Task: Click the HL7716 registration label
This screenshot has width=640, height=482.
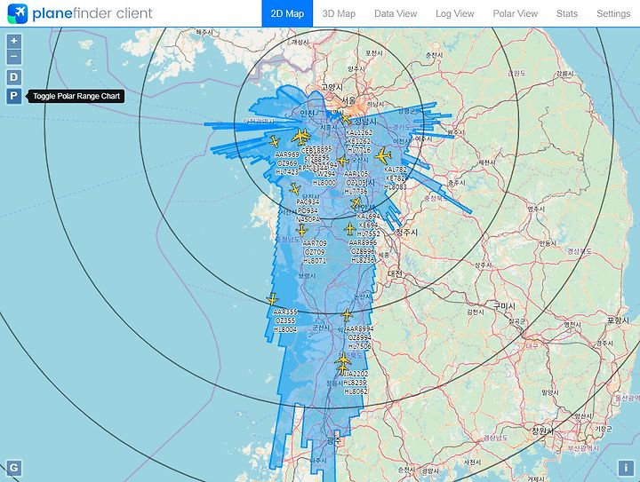Action: click(359, 150)
